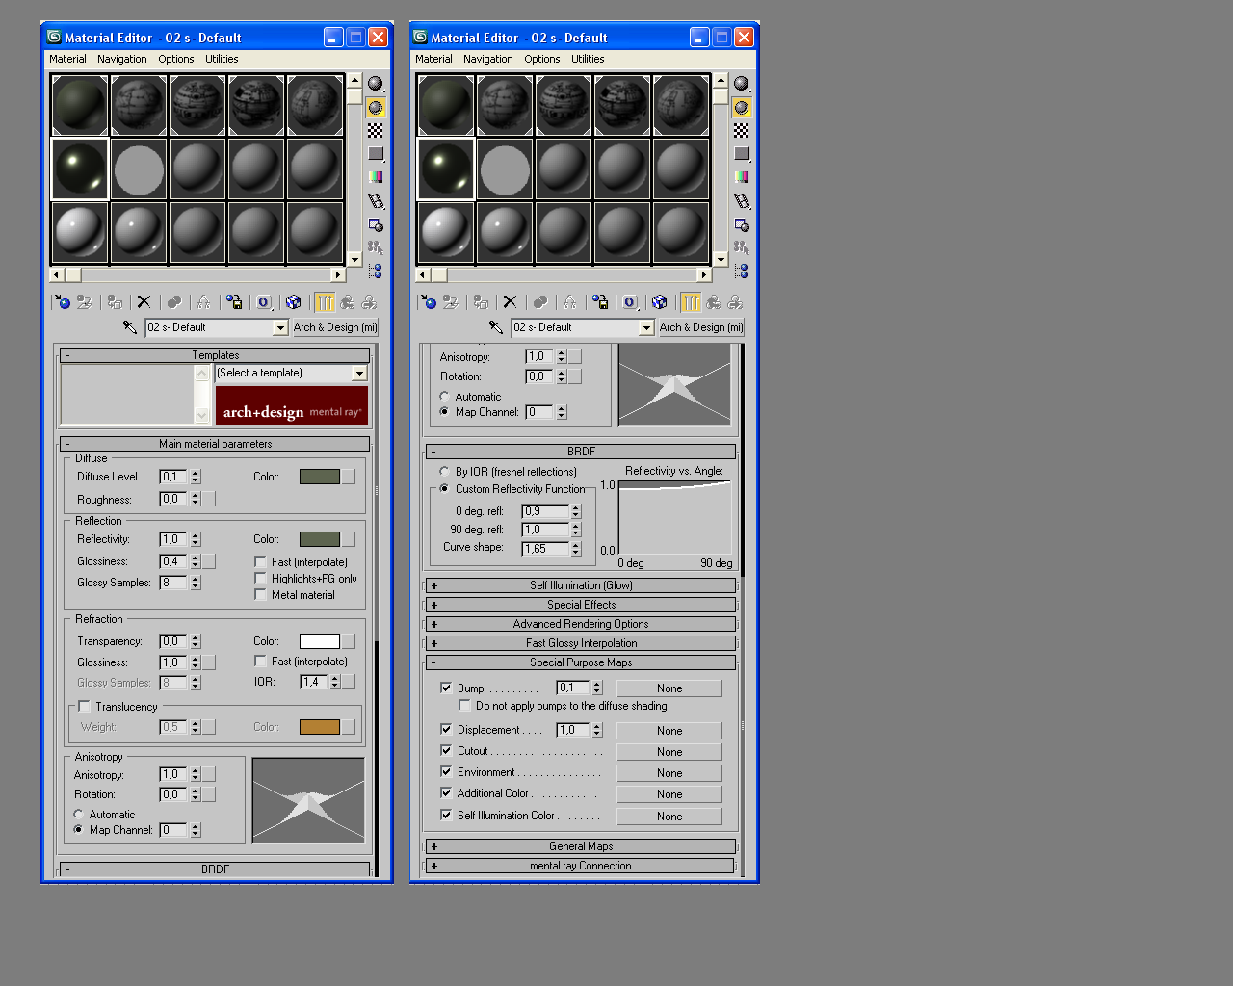Toggle Show Map in Viewport in right window
This screenshot has height=986, width=1233.
point(660,302)
